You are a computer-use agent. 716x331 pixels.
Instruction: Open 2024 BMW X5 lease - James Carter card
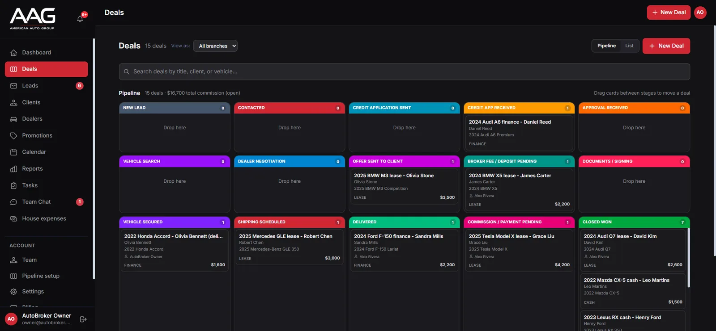(519, 190)
